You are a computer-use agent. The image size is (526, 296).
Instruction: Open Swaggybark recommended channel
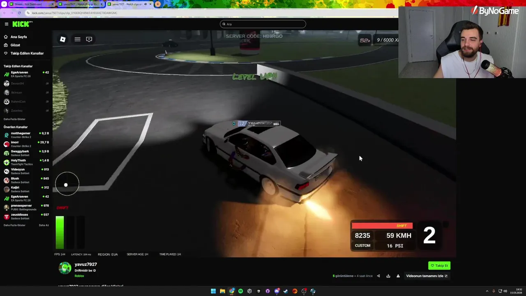[x=26, y=153]
